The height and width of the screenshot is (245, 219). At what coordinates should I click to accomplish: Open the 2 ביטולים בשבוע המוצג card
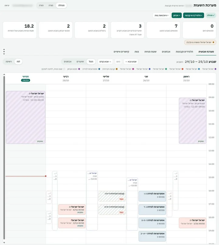(92, 30)
